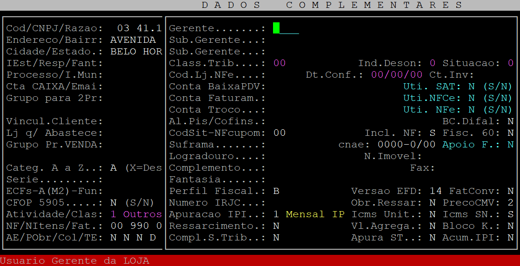The image size is (520, 266).
Task: Click the DADOS COMPLEMENTARES title header
Action: click(333, 5)
